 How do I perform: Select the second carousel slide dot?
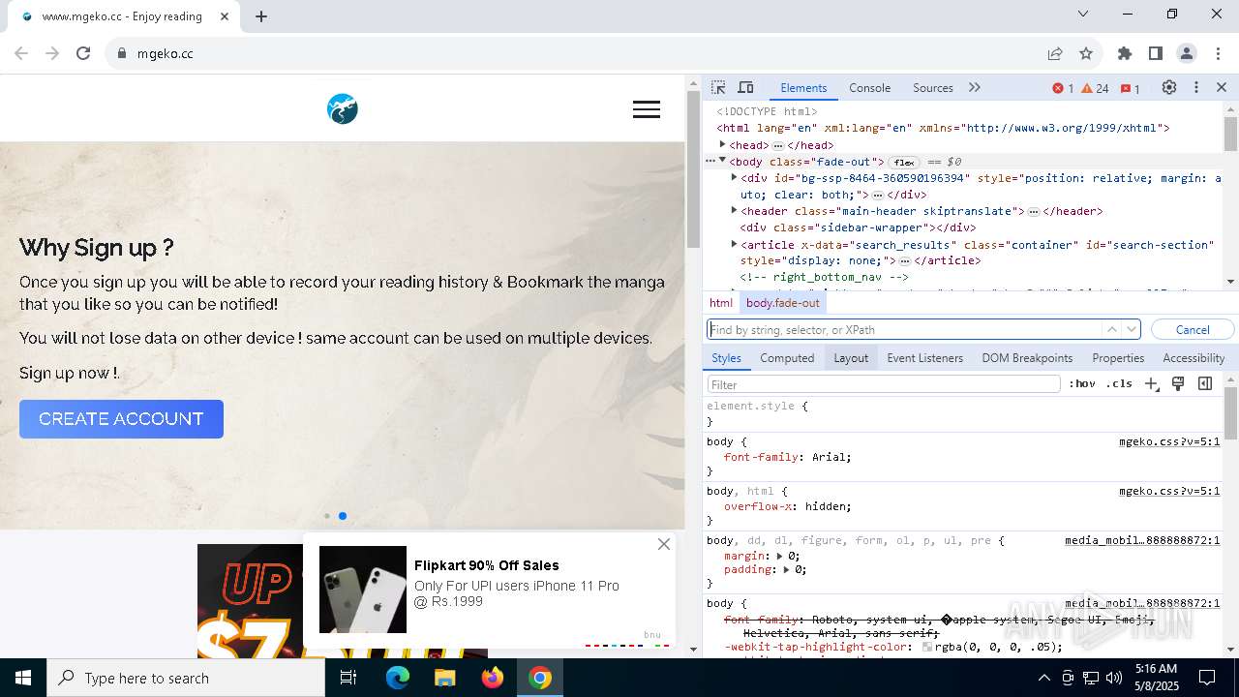[343, 516]
